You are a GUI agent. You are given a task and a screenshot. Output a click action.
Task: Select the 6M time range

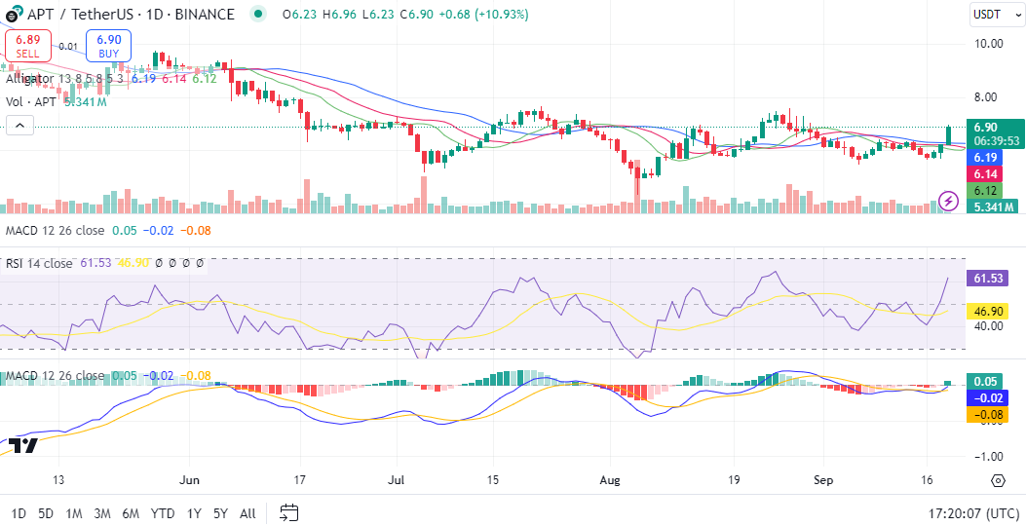pyautogui.click(x=131, y=513)
